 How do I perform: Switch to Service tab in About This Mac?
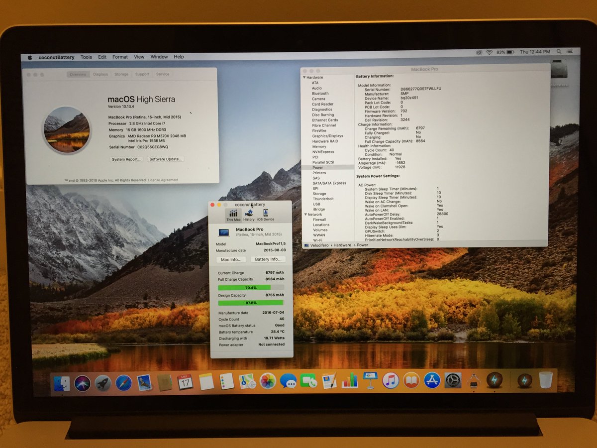coord(163,74)
